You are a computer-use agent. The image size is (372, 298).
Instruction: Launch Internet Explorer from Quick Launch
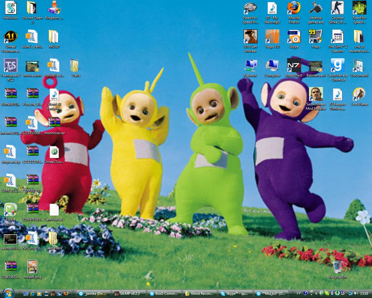(x=33, y=294)
